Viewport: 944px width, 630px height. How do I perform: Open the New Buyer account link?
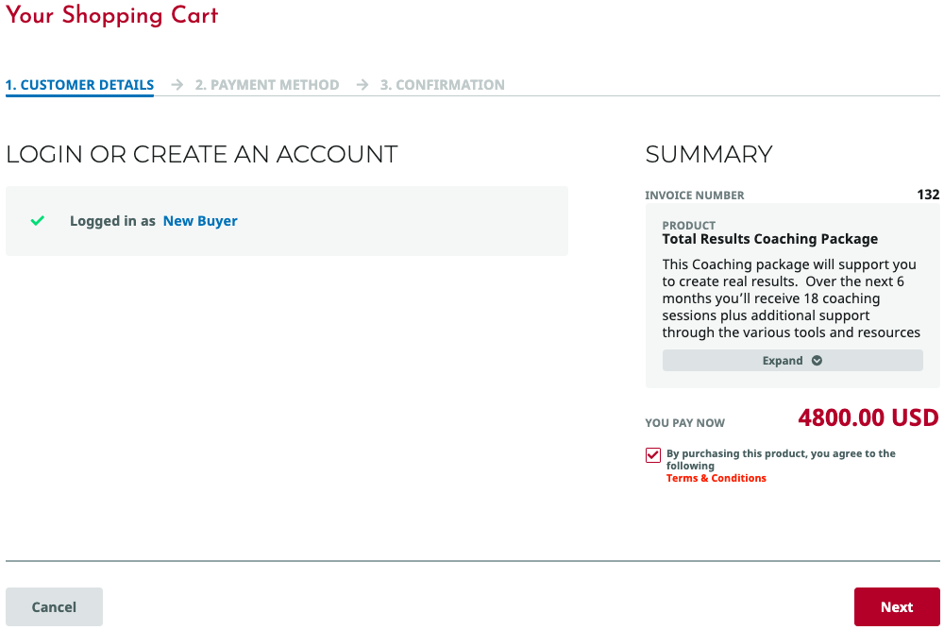pyautogui.click(x=200, y=221)
